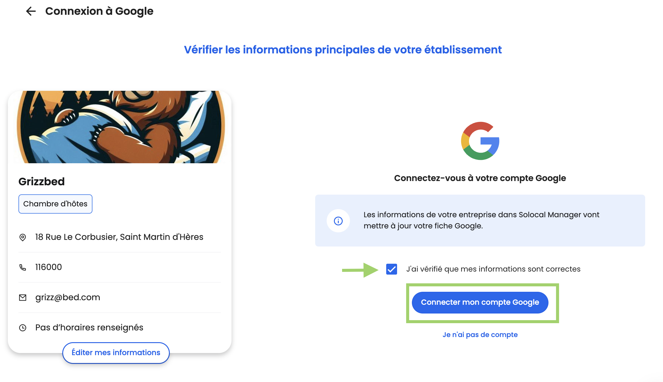Click the location pin icon
This screenshot has height=382, width=663.
click(x=23, y=237)
